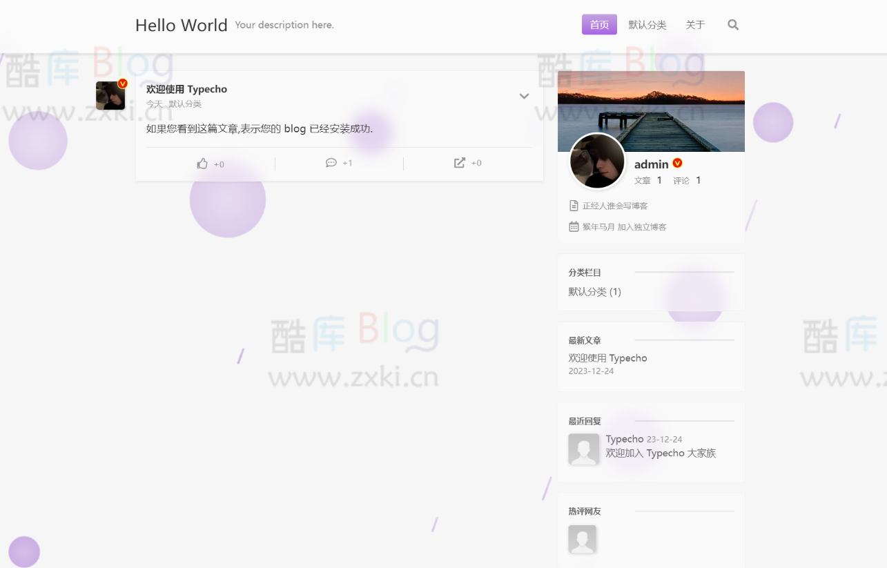The width and height of the screenshot is (887, 568).
Task: Open comments using the speech bubble icon
Action: pos(332,163)
